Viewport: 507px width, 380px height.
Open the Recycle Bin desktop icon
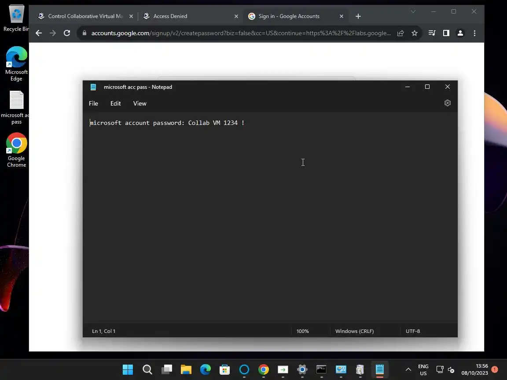tap(16, 18)
